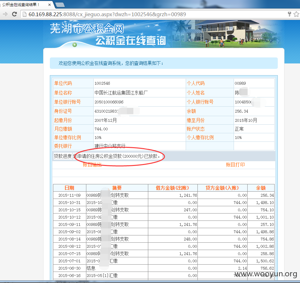Click the 账目输出 link

click(92, 165)
